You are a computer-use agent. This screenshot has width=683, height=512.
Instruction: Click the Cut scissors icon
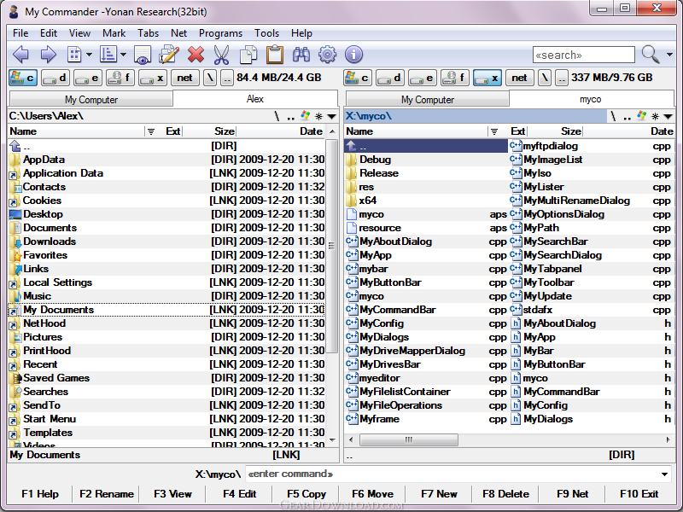click(x=222, y=55)
